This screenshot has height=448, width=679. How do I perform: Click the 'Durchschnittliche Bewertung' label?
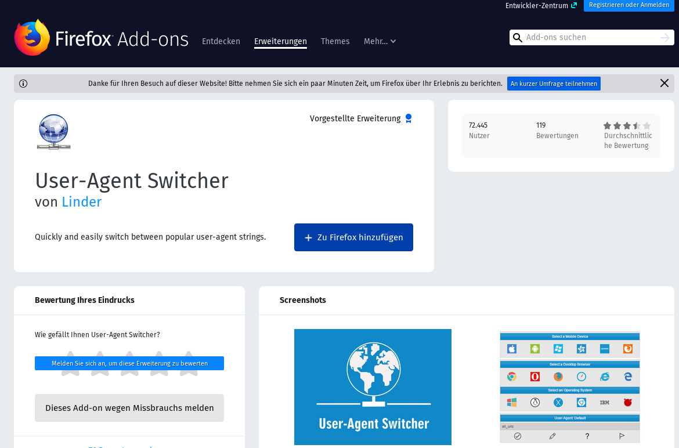[628, 140]
